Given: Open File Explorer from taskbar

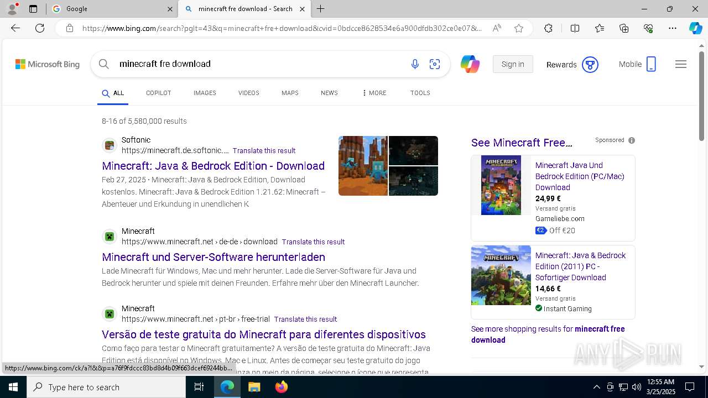Looking at the screenshot, I should point(254,387).
